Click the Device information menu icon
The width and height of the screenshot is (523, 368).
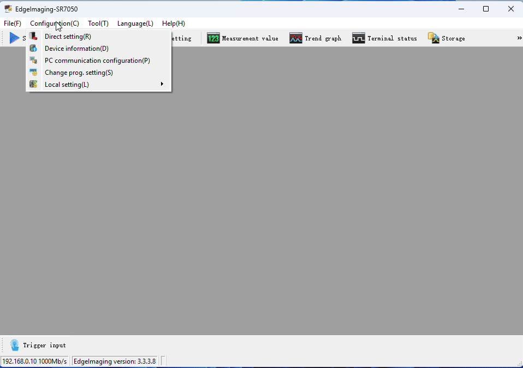[x=33, y=49]
